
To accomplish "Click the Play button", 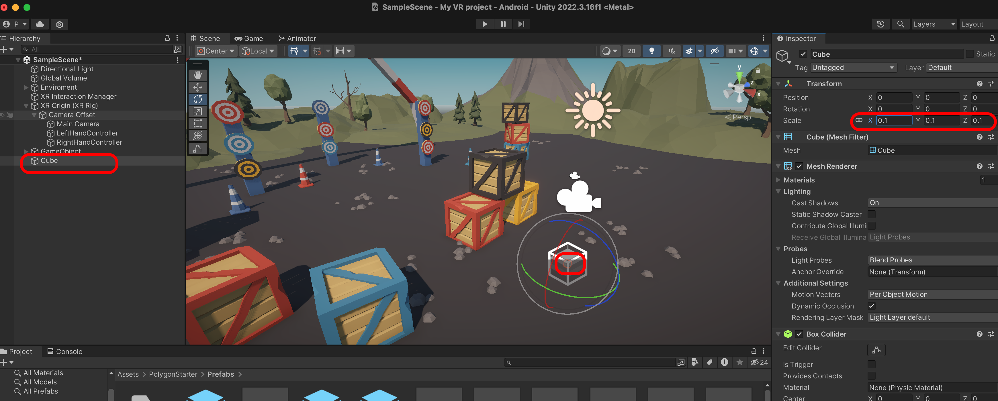I will (484, 24).
